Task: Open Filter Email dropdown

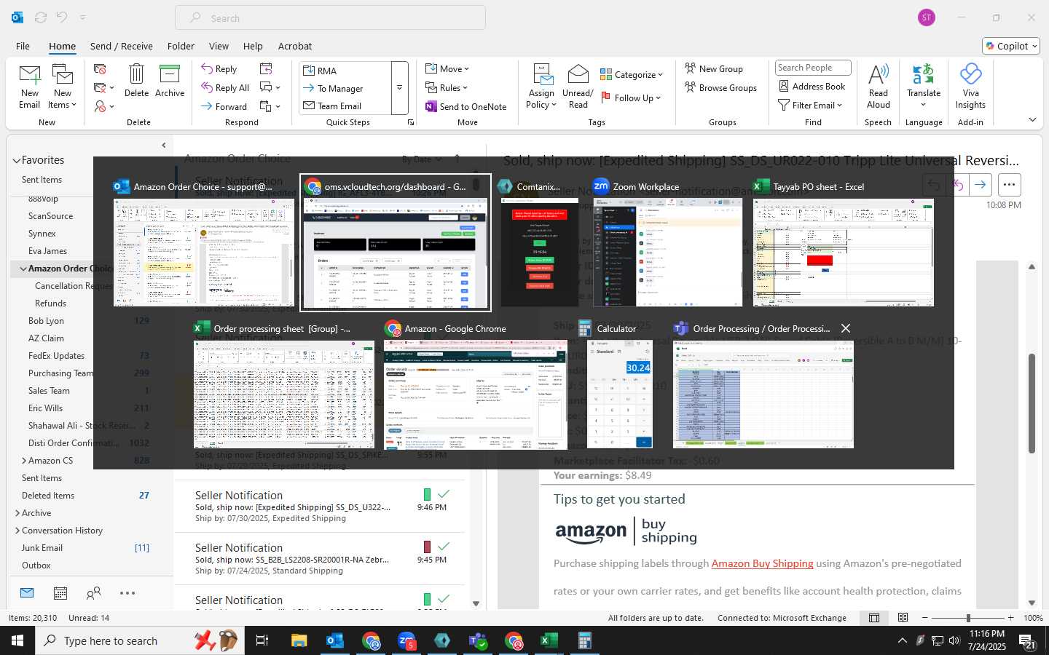Action: pyautogui.click(x=810, y=105)
